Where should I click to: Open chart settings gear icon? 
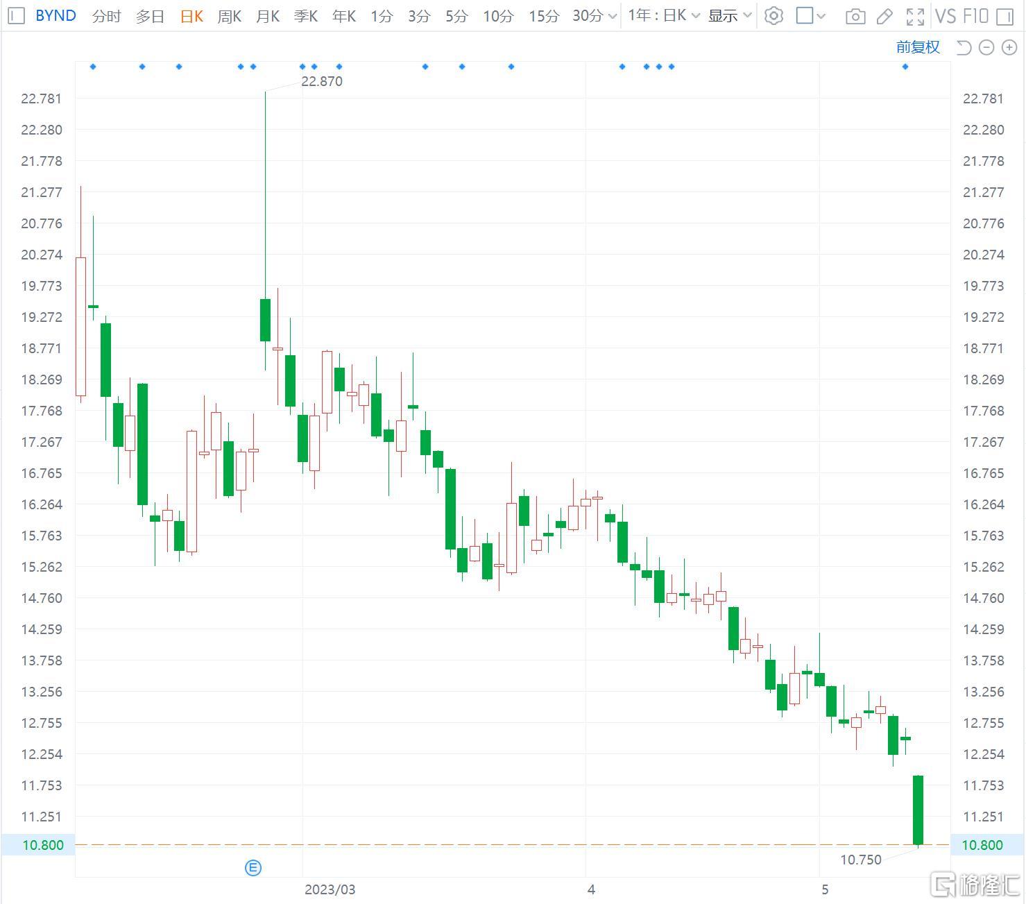coord(773,15)
